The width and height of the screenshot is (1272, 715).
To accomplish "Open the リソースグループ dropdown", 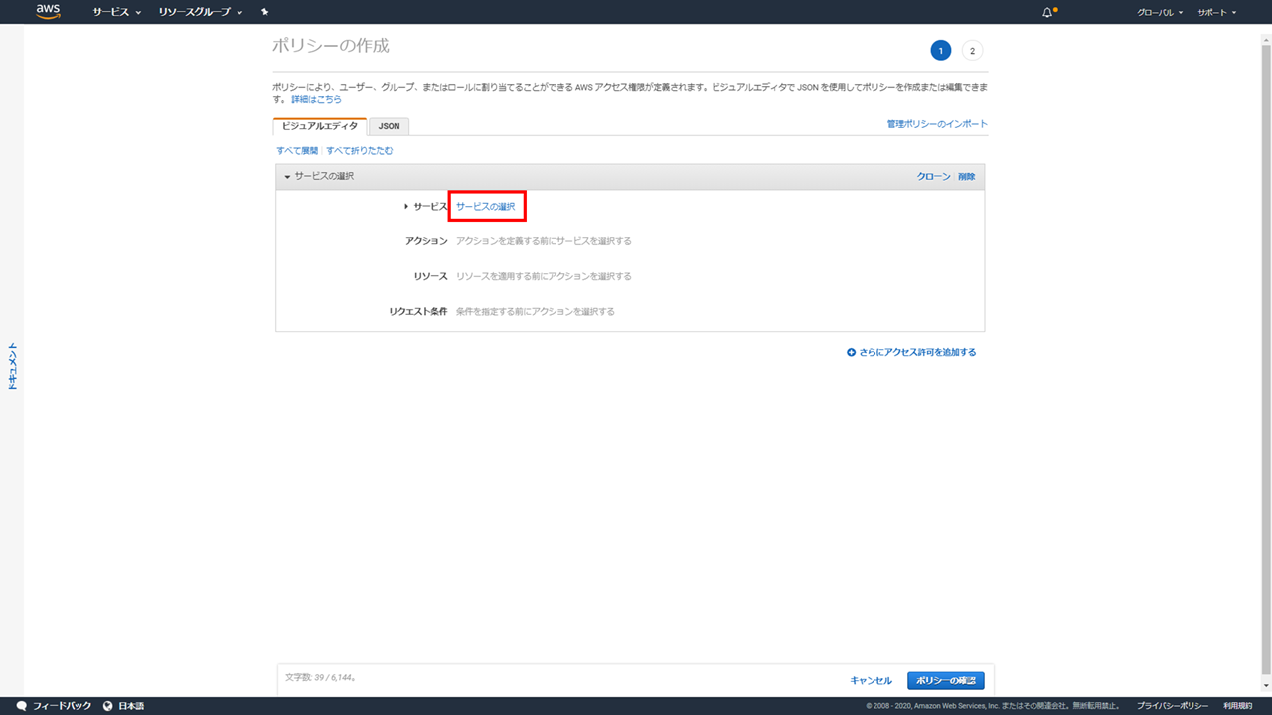I will click(x=200, y=12).
